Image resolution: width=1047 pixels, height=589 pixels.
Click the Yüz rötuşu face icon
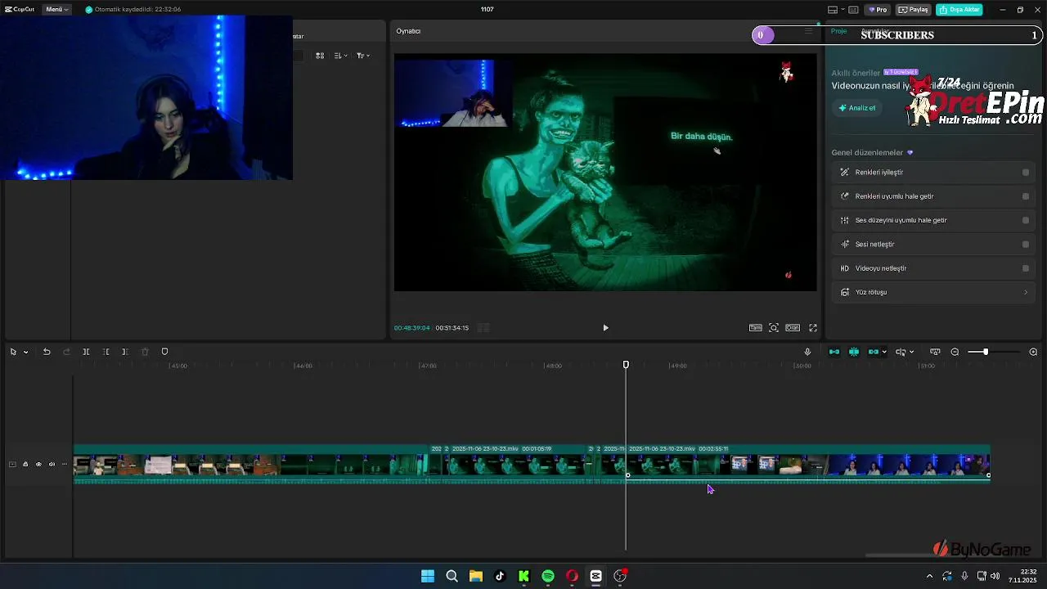[845, 292]
